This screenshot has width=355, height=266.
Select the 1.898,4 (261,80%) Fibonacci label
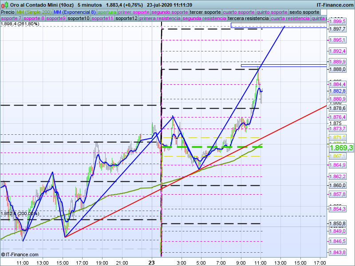[x=20, y=24]
